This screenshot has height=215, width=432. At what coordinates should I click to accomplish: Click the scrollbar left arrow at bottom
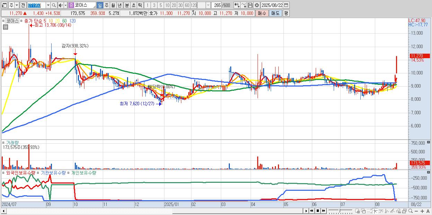[4, 211]
